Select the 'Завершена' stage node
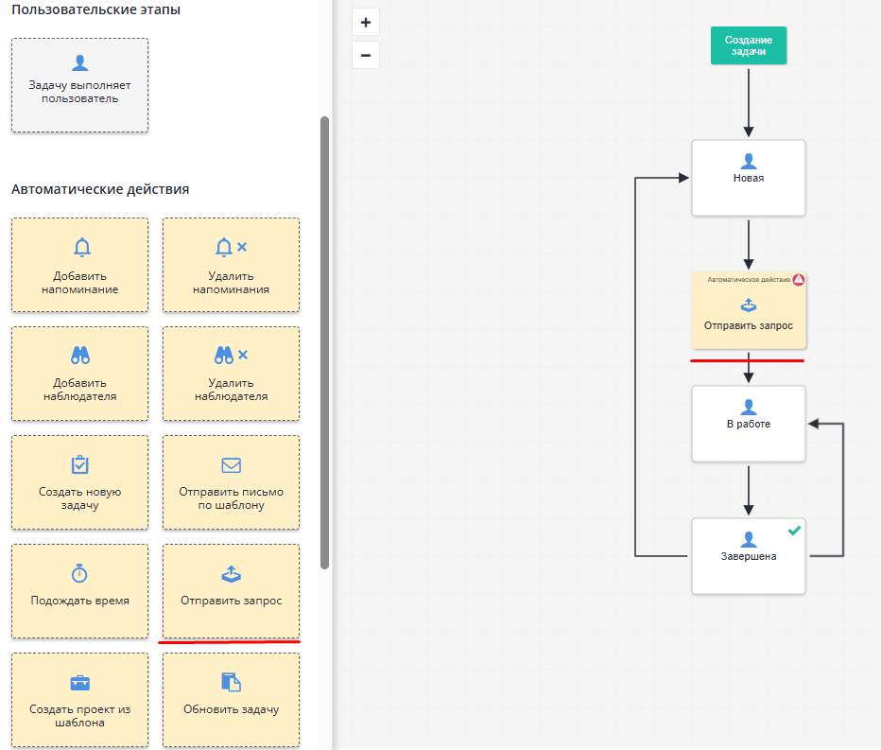Screen dimensions: 881x750 click(x=748, y=556)
